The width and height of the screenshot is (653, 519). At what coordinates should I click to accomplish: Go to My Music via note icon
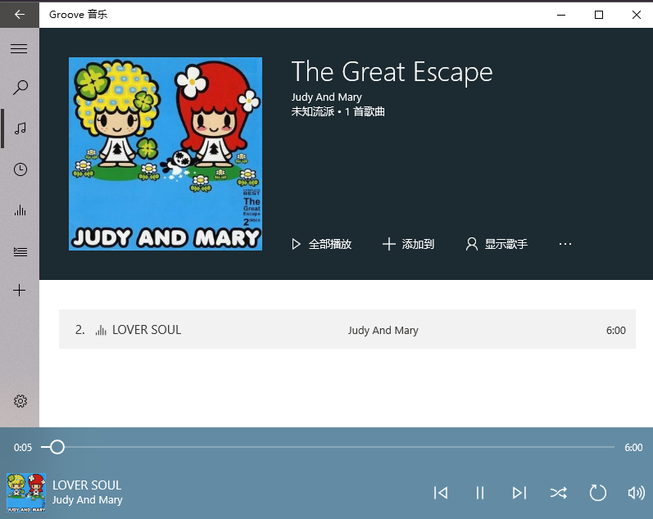(20, 129)
